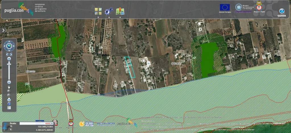The height and width of the screenshot is (133, 291).
Task: Zoom out with the minus button below slider
Action: pos(9,82)
